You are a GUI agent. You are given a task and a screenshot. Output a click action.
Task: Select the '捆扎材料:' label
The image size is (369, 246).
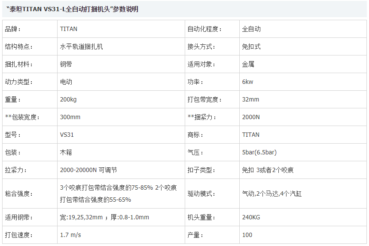(x=19, y=65)
